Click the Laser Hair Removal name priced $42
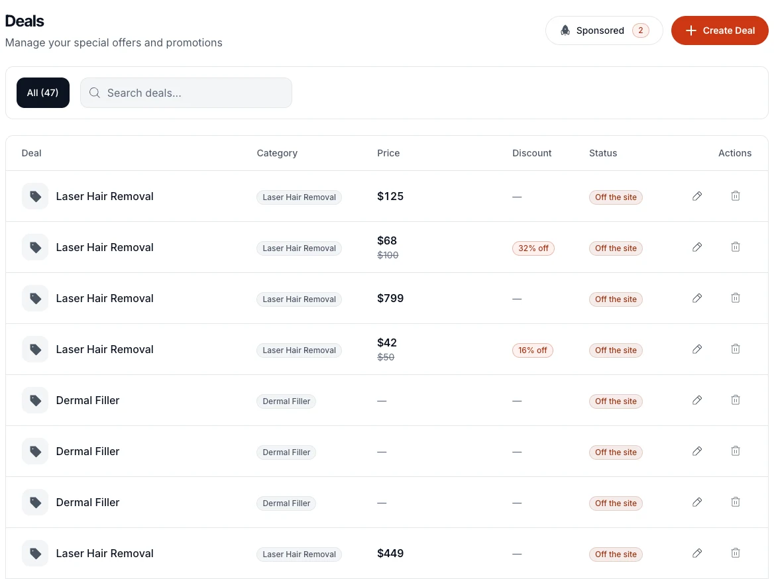The width and height of the screenshot is (774, 579). 105,350
